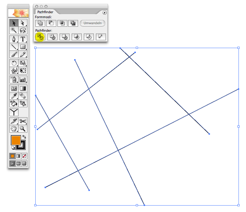Pick the Magic Wand tool
Screen dimensions: 246x212
[x=14, y=30]
